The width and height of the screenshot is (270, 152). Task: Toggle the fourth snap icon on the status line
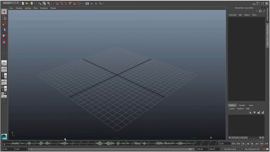coord(70,3)
